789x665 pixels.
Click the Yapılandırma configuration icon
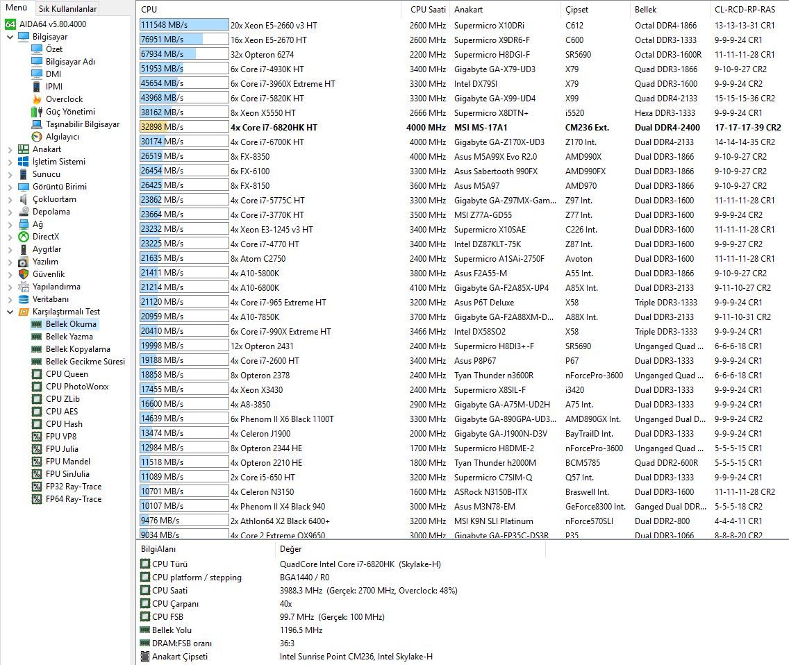coord(23,287)
